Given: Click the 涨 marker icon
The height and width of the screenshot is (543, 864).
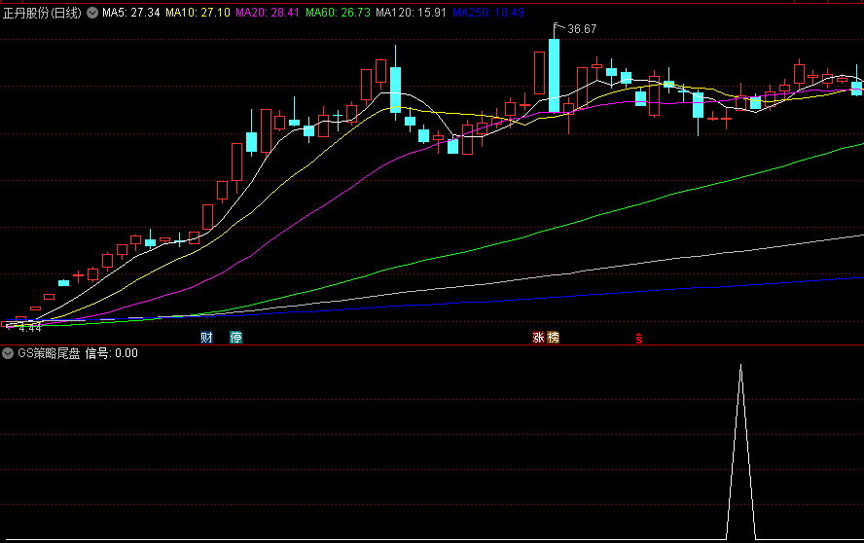Looking at the screenshot, I should click(x=538, y=338).
